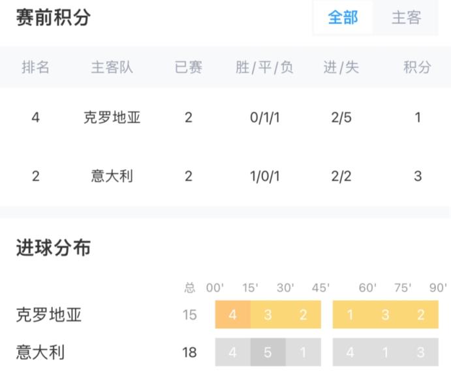This screenshot has width=451, height=383.
Task: Select 克罗地亚's 0/1/1 win-draw-loss record
Action: coord(264,118)
